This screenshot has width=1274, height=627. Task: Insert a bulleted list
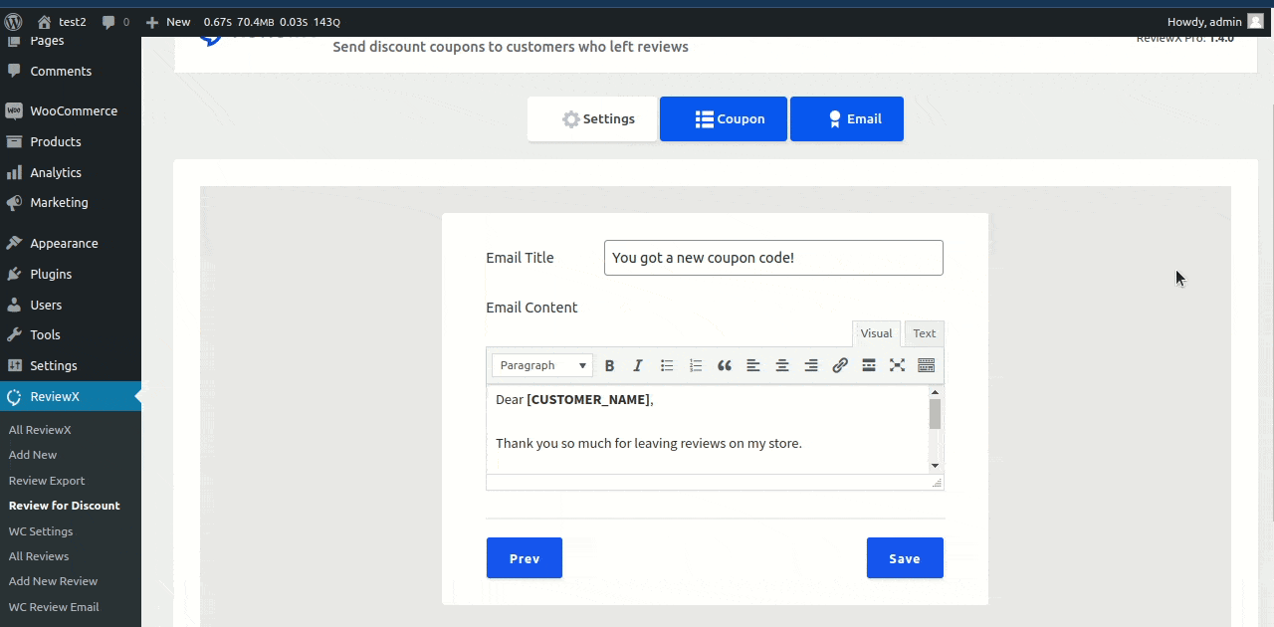point(667,365)
